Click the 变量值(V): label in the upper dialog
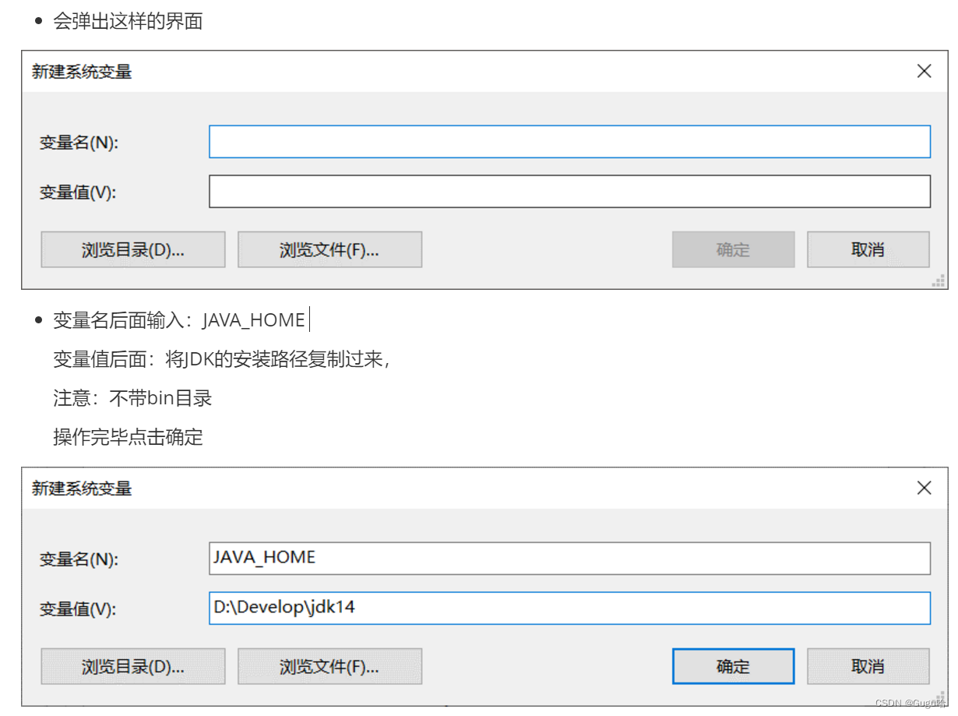Image resolution: width=958 pixels, height=716 pixels. point(78,192)
